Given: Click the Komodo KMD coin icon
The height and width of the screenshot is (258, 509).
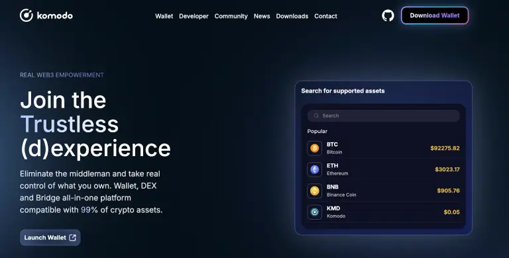Looking at the screenshot, I should (315, 212).
